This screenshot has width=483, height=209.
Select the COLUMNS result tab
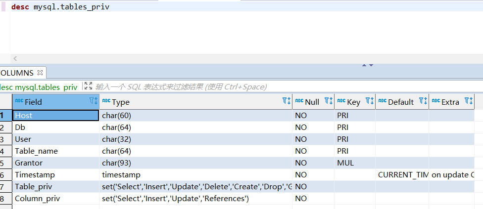tap(17, 73)
